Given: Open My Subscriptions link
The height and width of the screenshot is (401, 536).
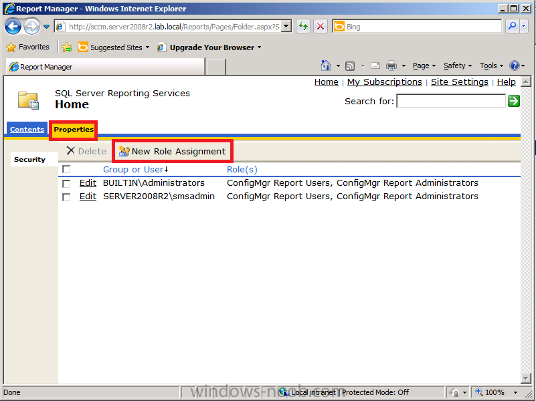Looking at the screenshot, I should click(x=385, y=82).
